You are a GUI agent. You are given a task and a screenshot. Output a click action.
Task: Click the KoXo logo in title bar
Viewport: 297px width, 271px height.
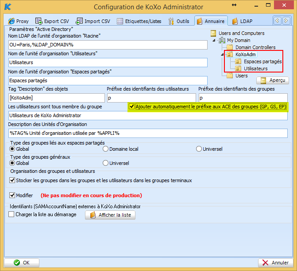coord(8,7)
